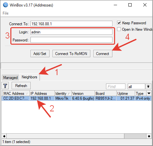Click the right scroll arrow of horizontal scrollbar
Image resolution: width=153 pixels, height=146 pixels.
pyautogui.click(x=149, y=136)
